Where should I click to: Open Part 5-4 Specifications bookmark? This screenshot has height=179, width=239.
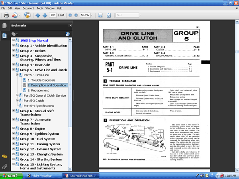tap(39, 106)
